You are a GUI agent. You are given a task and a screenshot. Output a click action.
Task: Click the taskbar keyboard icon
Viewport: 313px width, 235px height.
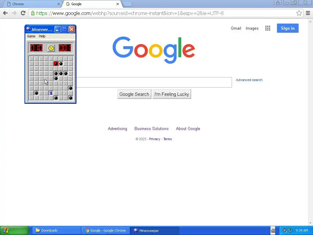tap(273, 230)
